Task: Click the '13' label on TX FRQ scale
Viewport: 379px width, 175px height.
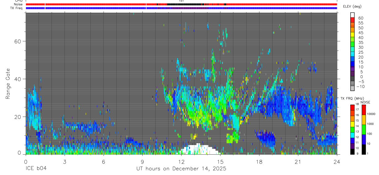Action: [x=357, y=132]
